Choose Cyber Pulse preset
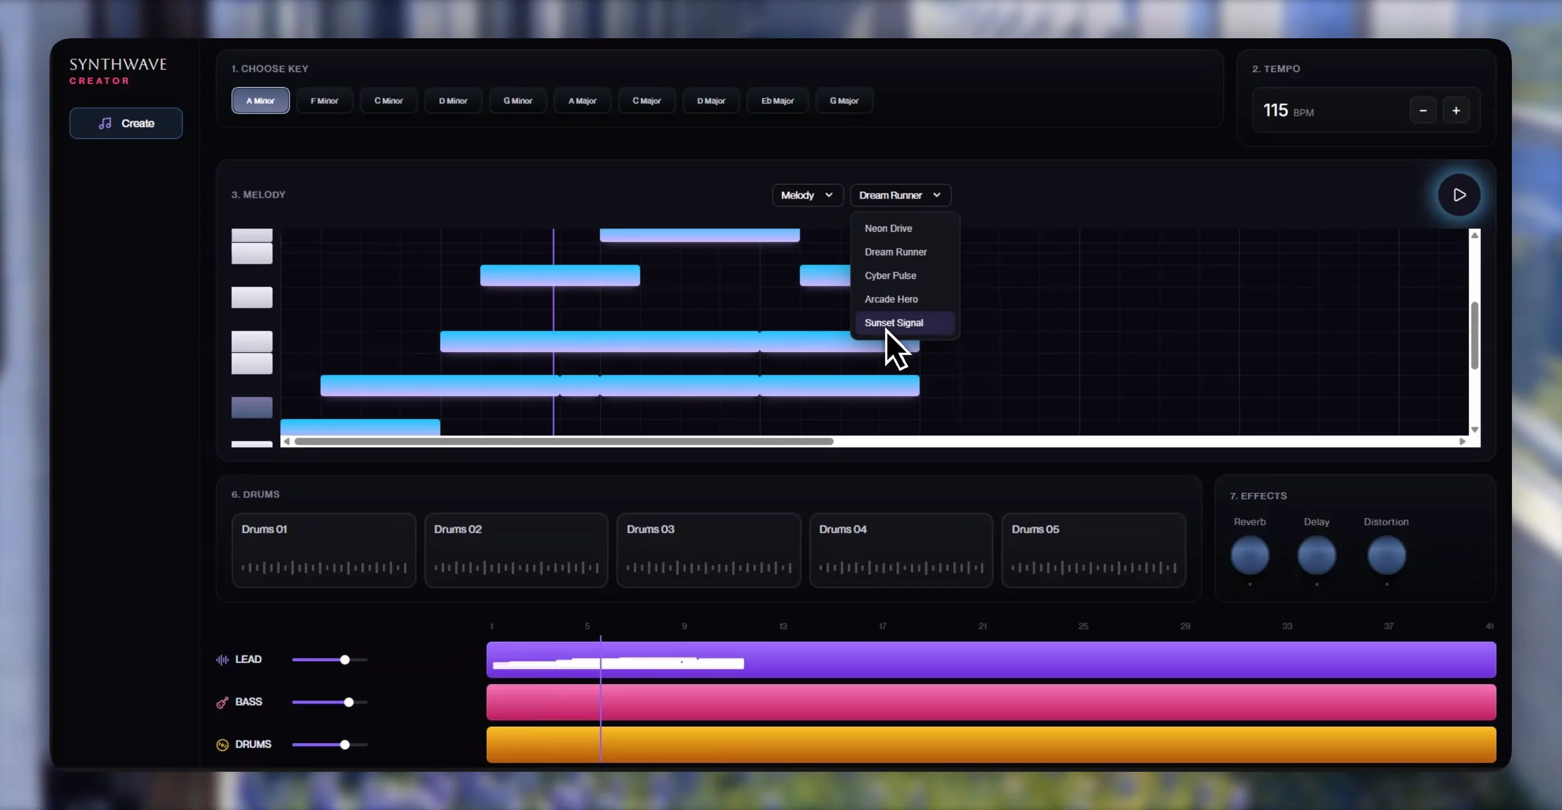The height and width of the screenshot is (810, 1562). point(904,276)
